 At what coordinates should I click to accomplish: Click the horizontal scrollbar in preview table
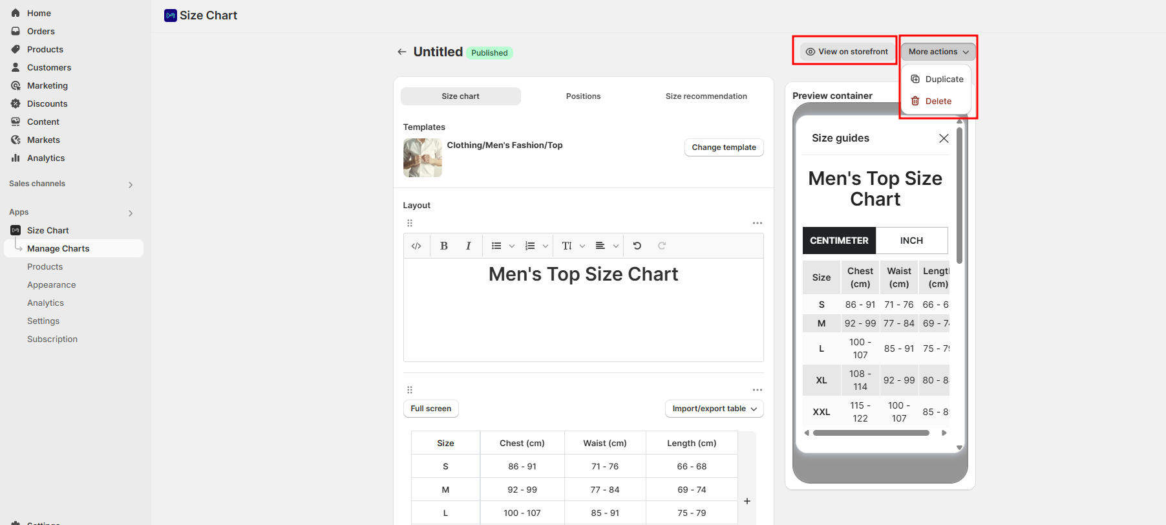[871, 433]
